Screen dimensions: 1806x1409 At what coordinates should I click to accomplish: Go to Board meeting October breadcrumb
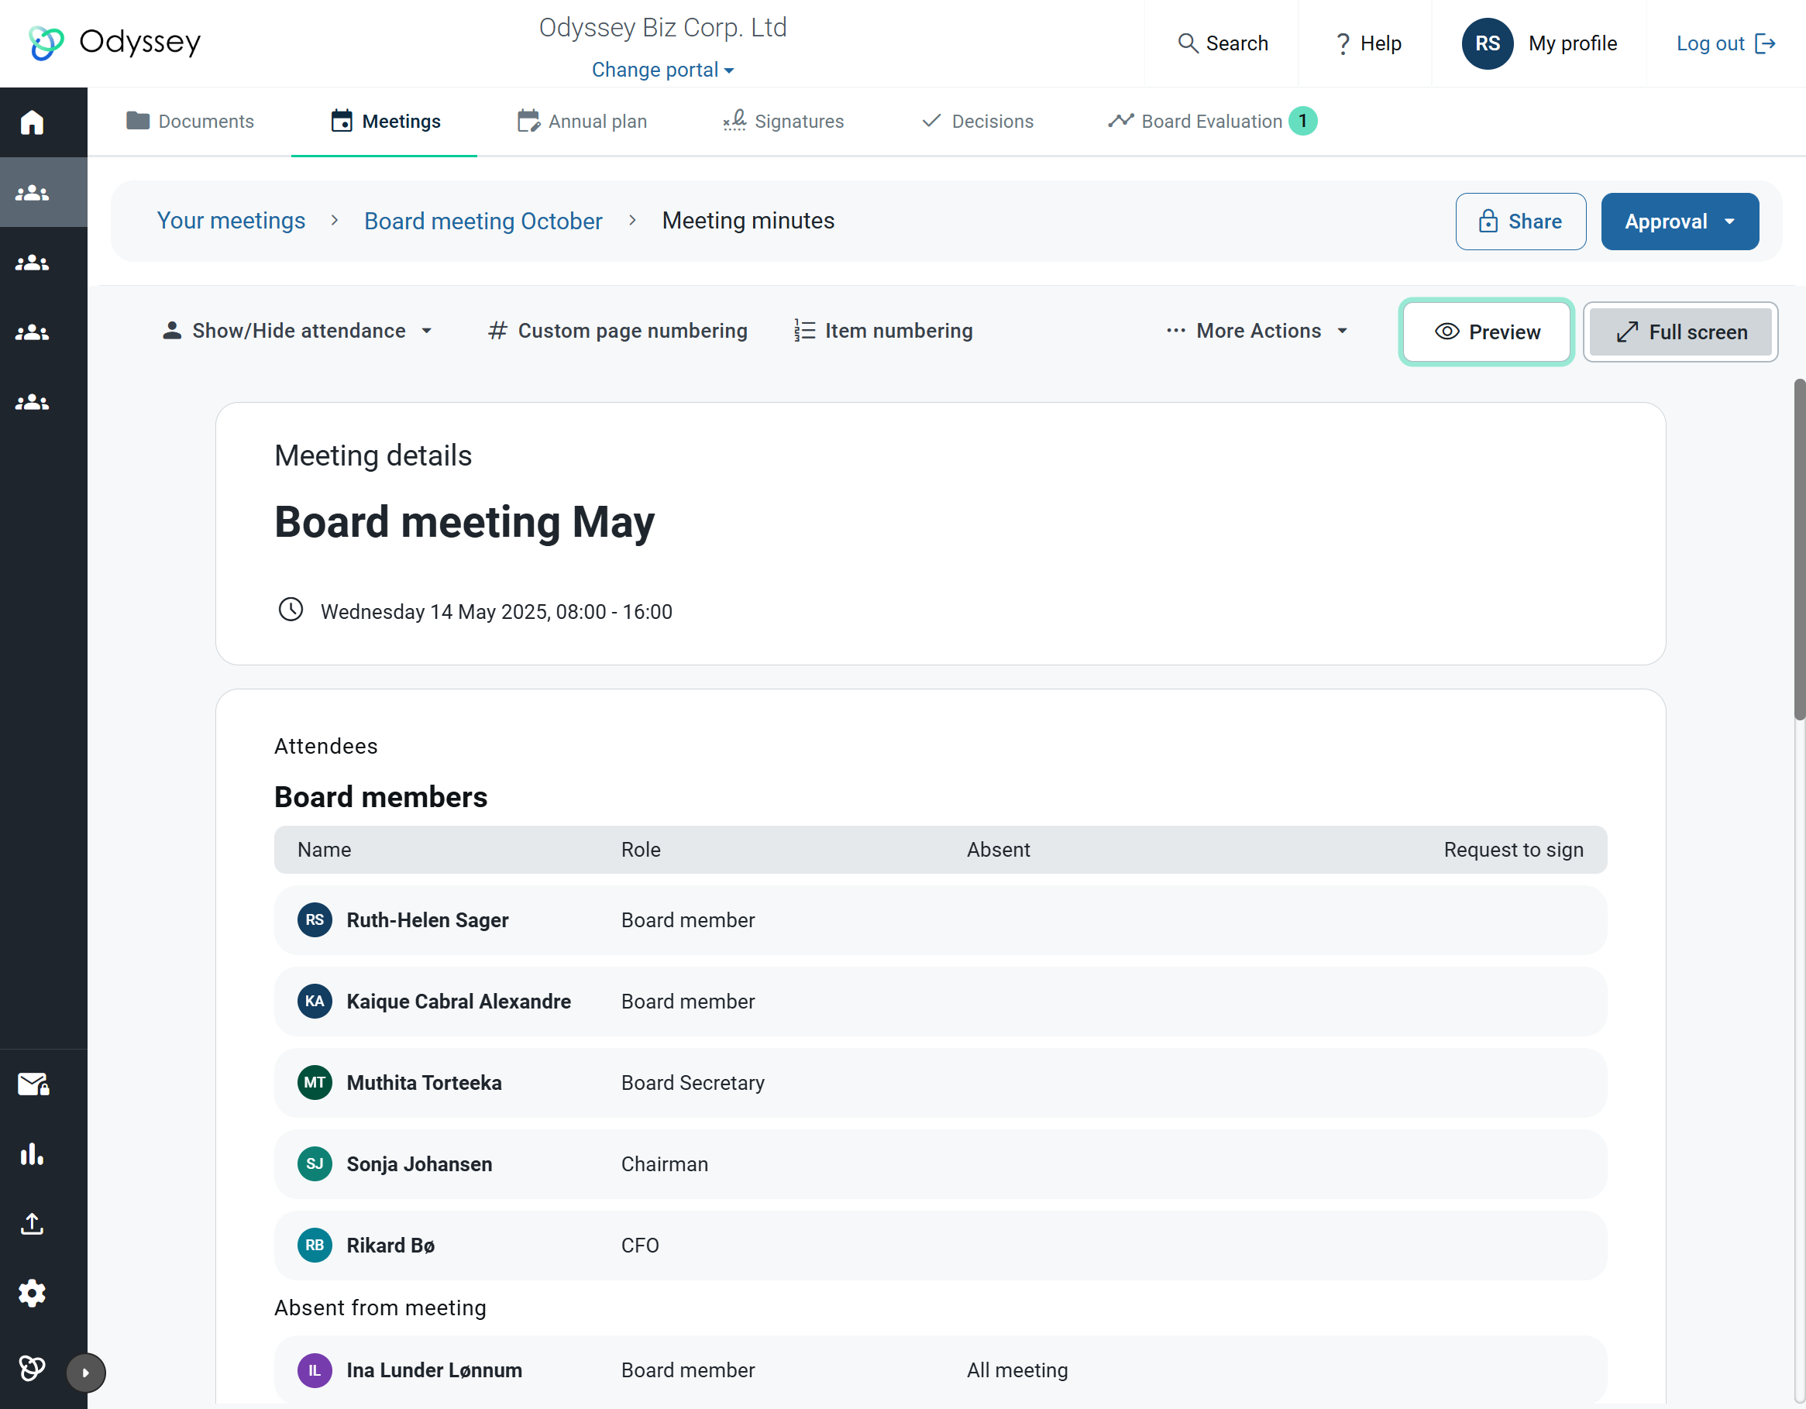click(x=483, y=221)
